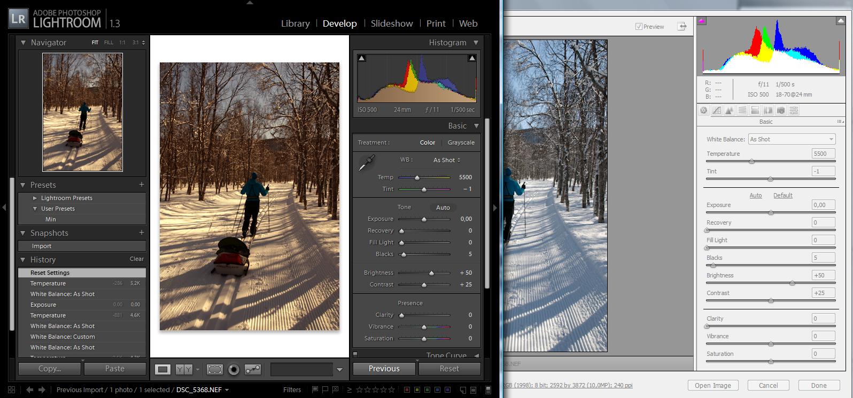This screenshot has height=398, width=853.
Task: Toggle Before/After YY view in Lightroom toolbar
Action: click(x=184, y=369)
